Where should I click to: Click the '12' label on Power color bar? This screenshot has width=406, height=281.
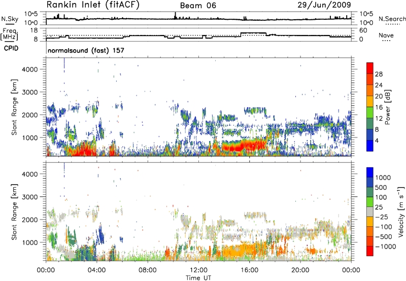tap(379, 119)
